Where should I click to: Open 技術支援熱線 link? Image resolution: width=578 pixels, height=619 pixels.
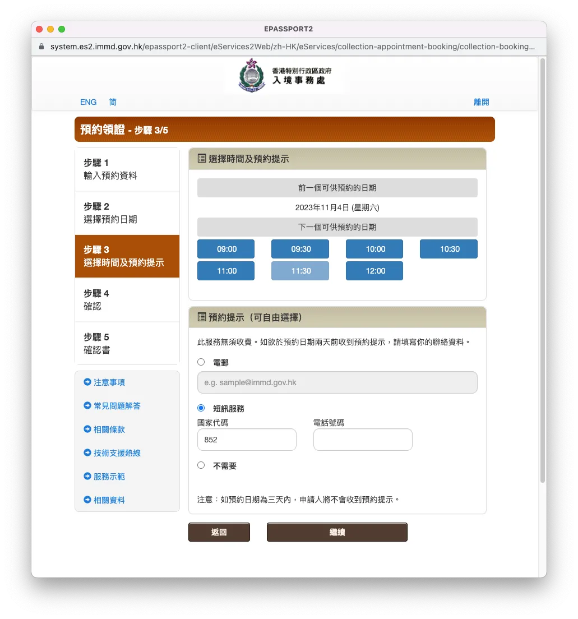pyautogui.click(x=117, y=453)
